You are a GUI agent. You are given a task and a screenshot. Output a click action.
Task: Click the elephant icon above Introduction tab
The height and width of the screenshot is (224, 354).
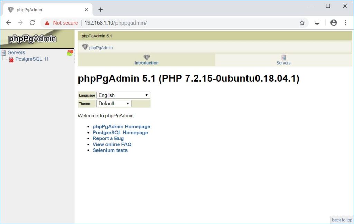(x=147, y=57)
